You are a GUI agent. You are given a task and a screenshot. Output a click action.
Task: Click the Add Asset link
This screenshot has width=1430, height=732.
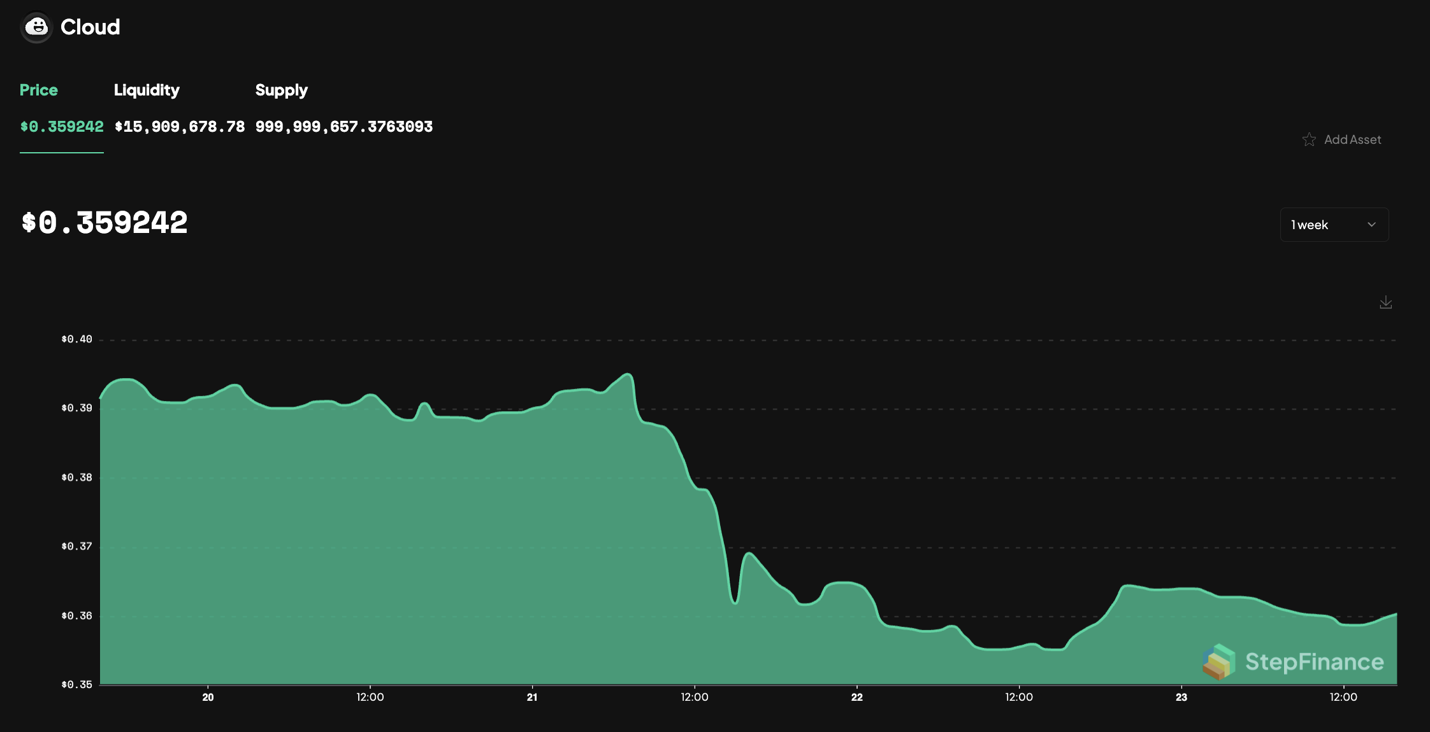click(x=1352, y=139)
